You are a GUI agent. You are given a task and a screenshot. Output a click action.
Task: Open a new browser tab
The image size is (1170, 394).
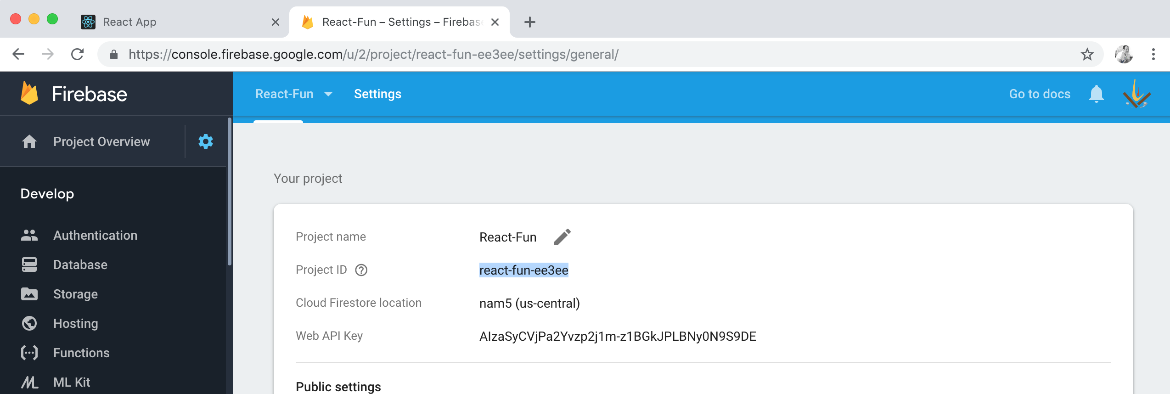click(x=530, y=22)
